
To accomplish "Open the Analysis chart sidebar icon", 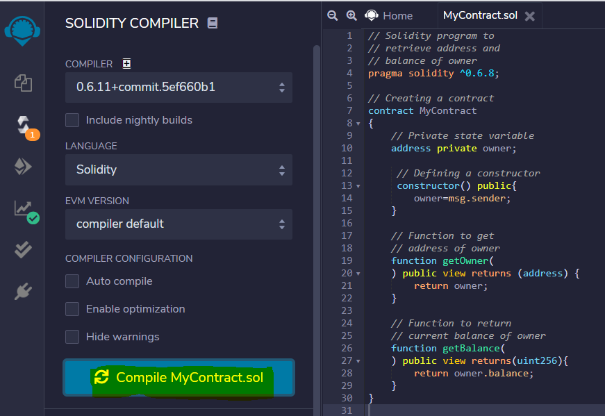I will pos(24,208).
